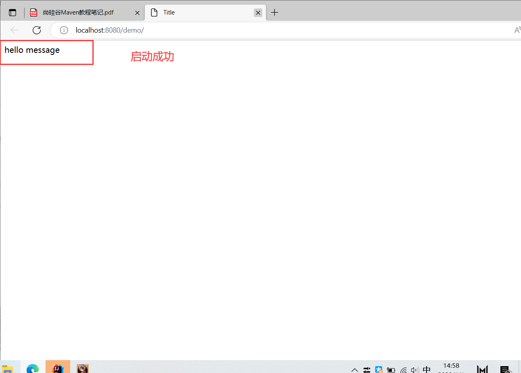View site information icon in address bar
Screen dimensions: 521x373
[64, 30]
